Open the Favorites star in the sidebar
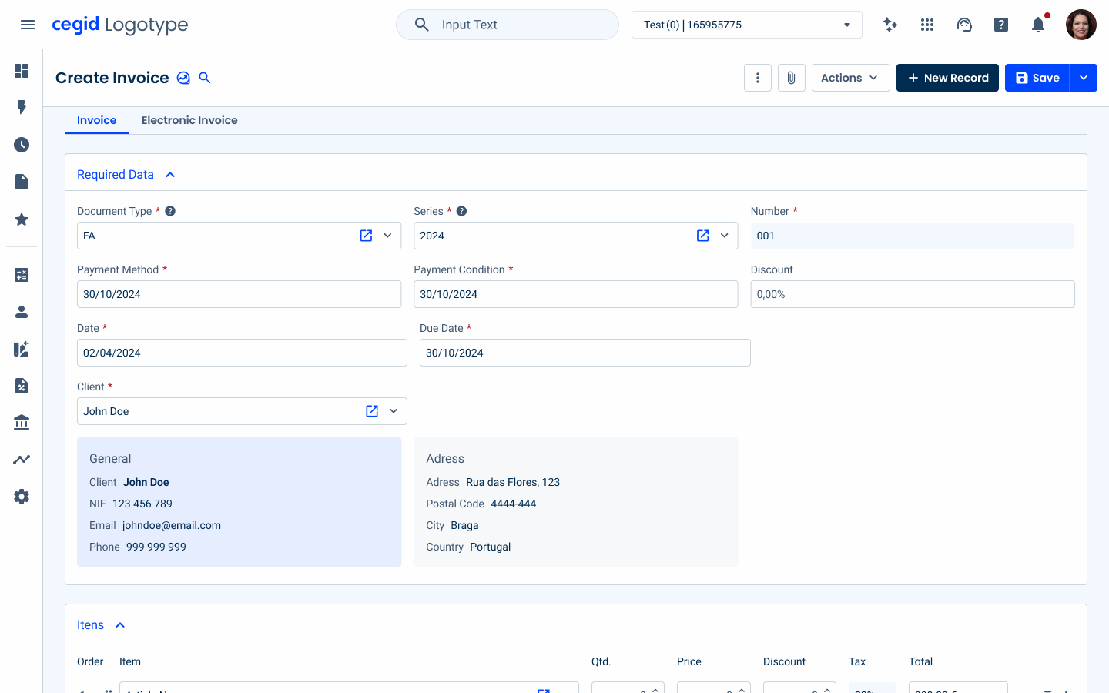The image size is (1109, 693). click(x=22, y=219)
